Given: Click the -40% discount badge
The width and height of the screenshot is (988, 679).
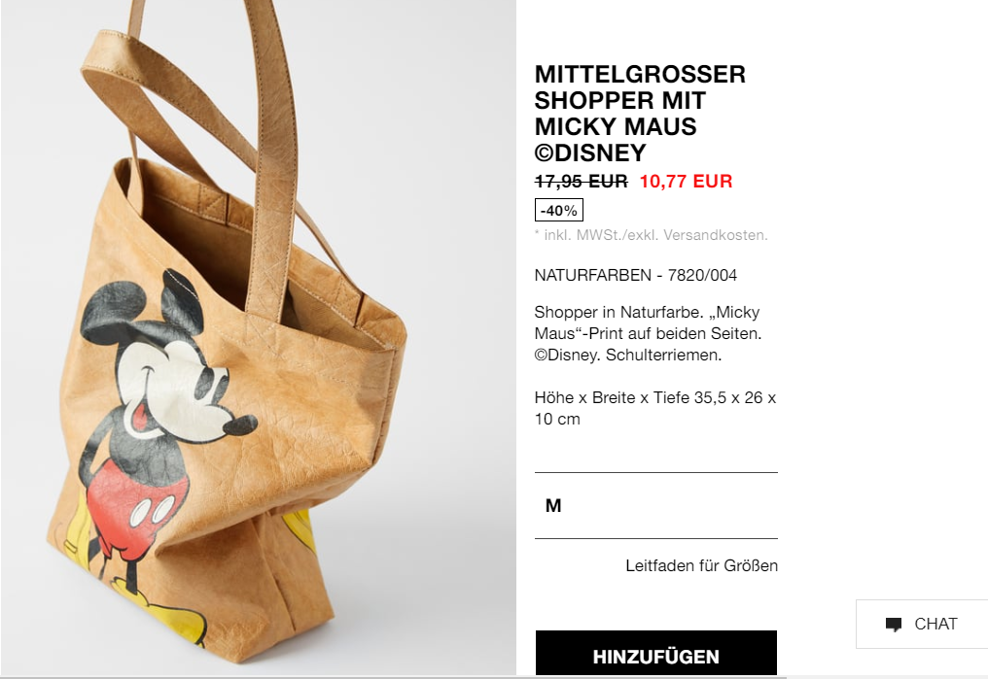Looking at the screenshot, I should click(x=559, y=210).
